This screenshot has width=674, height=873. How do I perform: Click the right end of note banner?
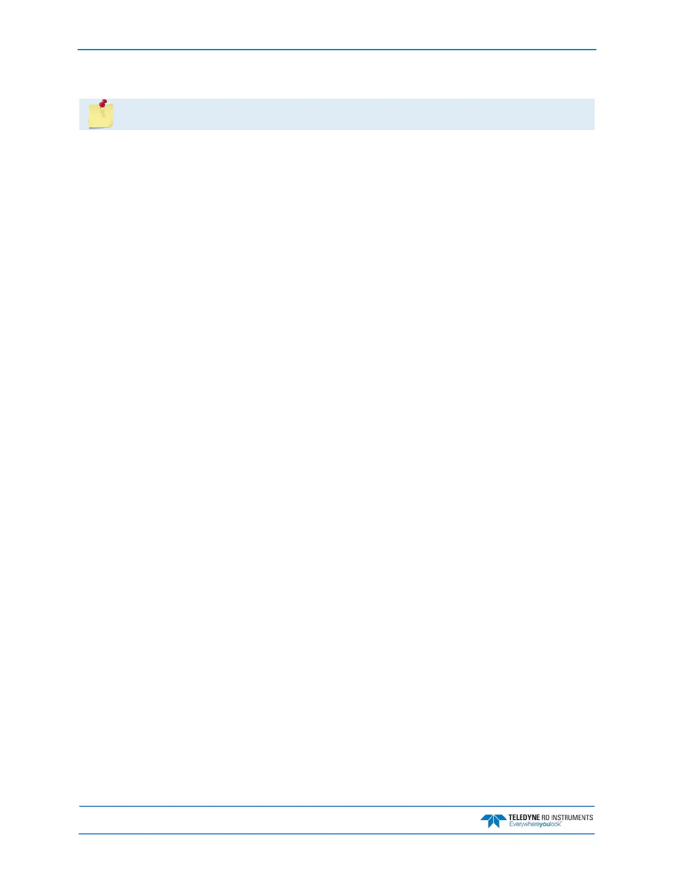coord(584,114)
